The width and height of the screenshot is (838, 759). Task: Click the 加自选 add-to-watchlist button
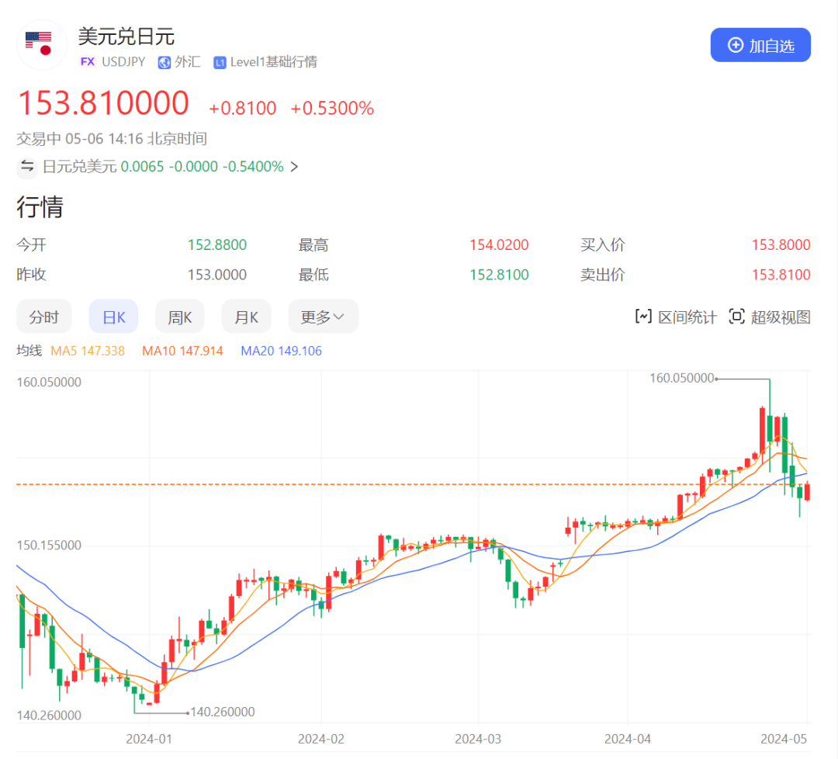click(760, 44)
